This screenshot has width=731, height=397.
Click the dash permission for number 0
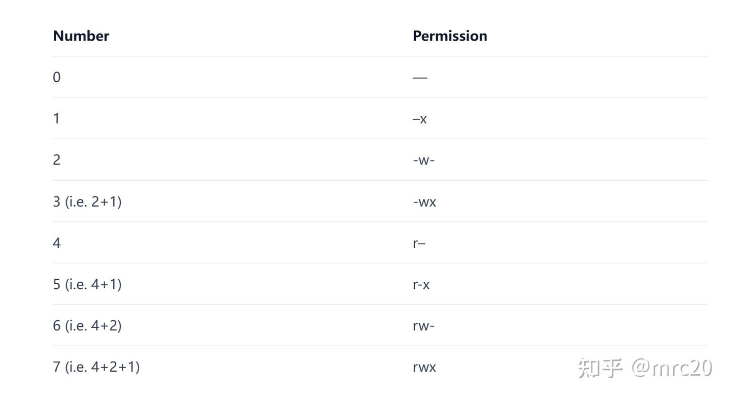coord(420,78)
